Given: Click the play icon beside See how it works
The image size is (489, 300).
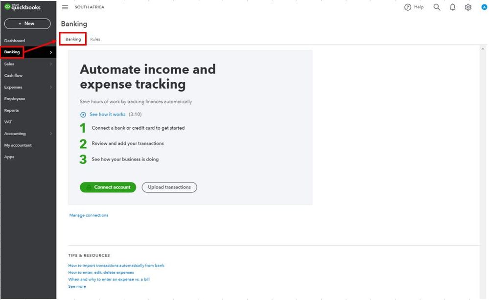Looking at the screenshot, I should point(83,115).
